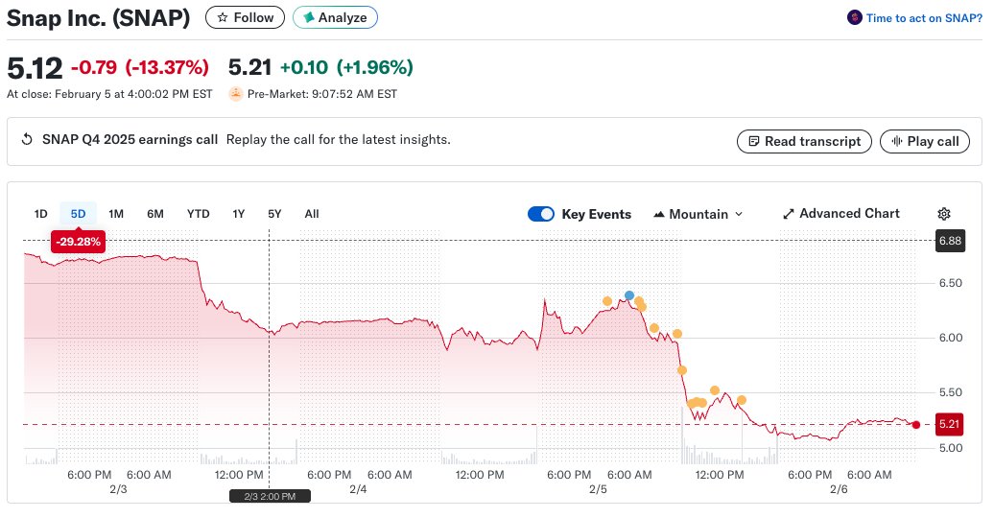
Task: Select the 1D chart range
Action: pos(40,214)
